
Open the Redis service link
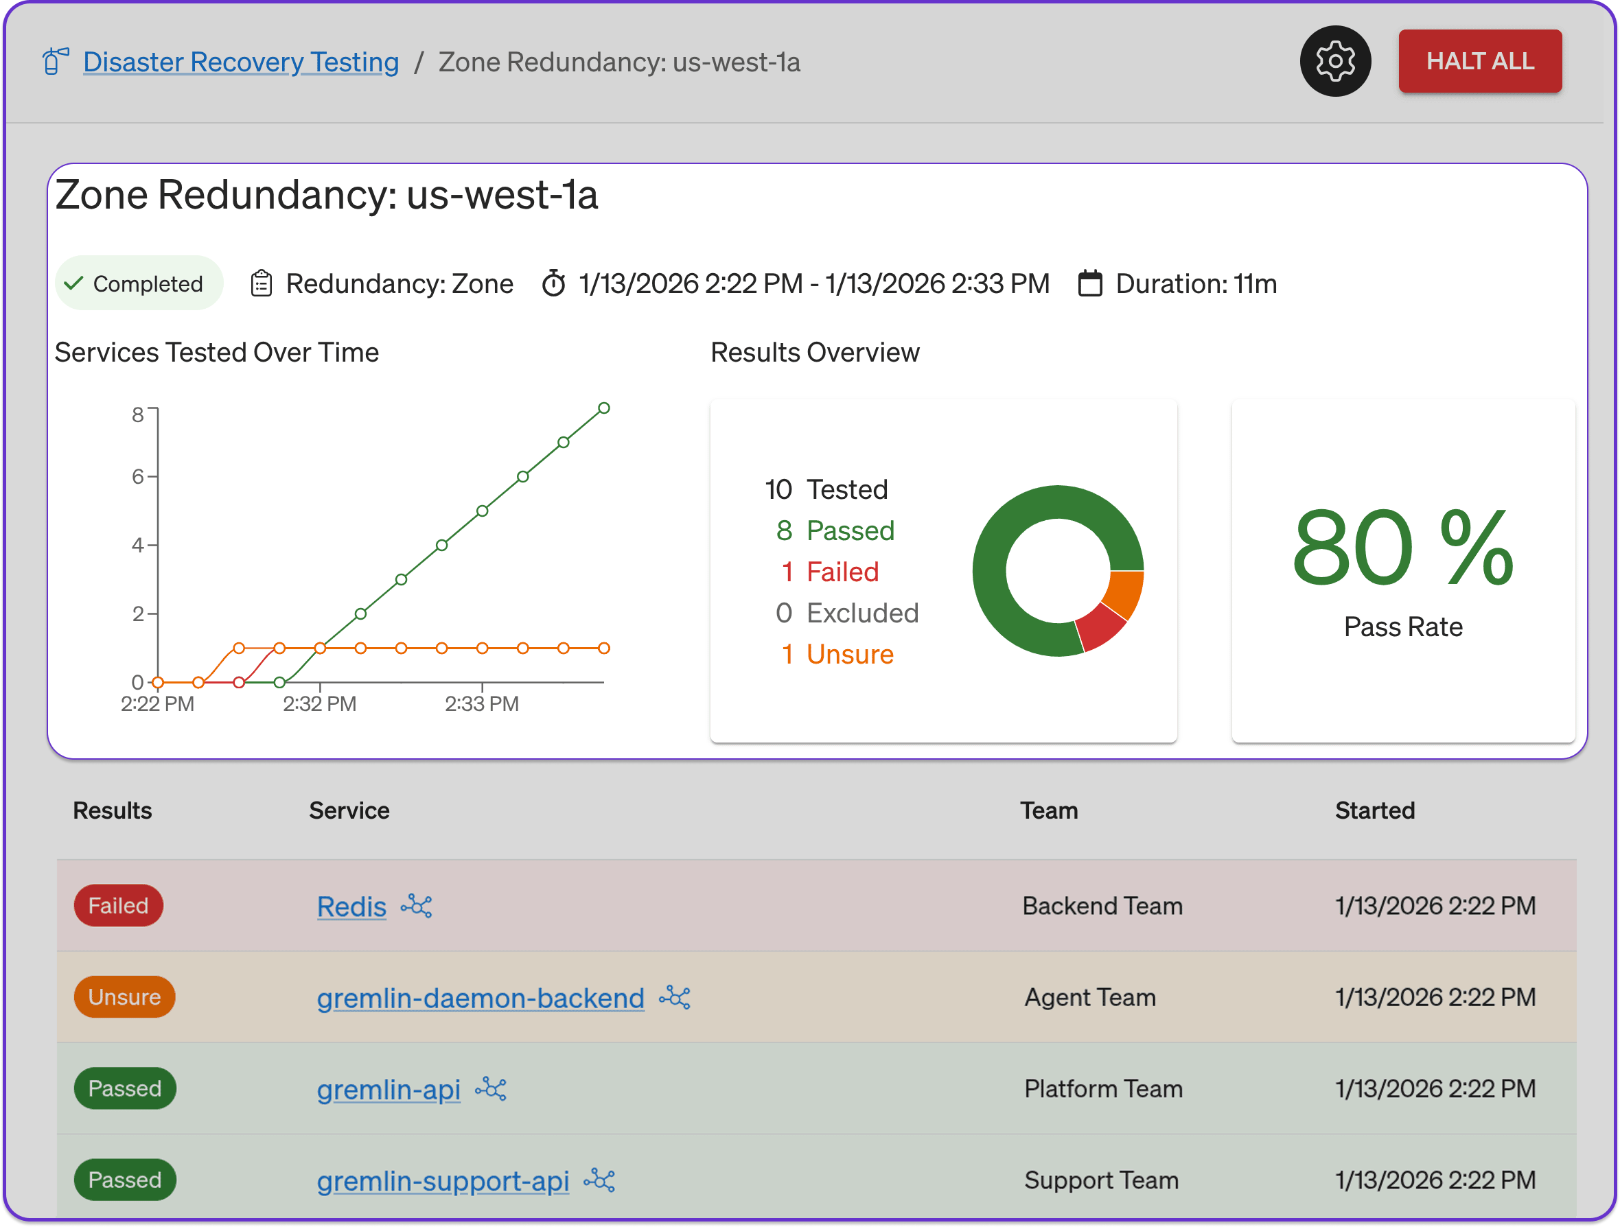point(351,907)
